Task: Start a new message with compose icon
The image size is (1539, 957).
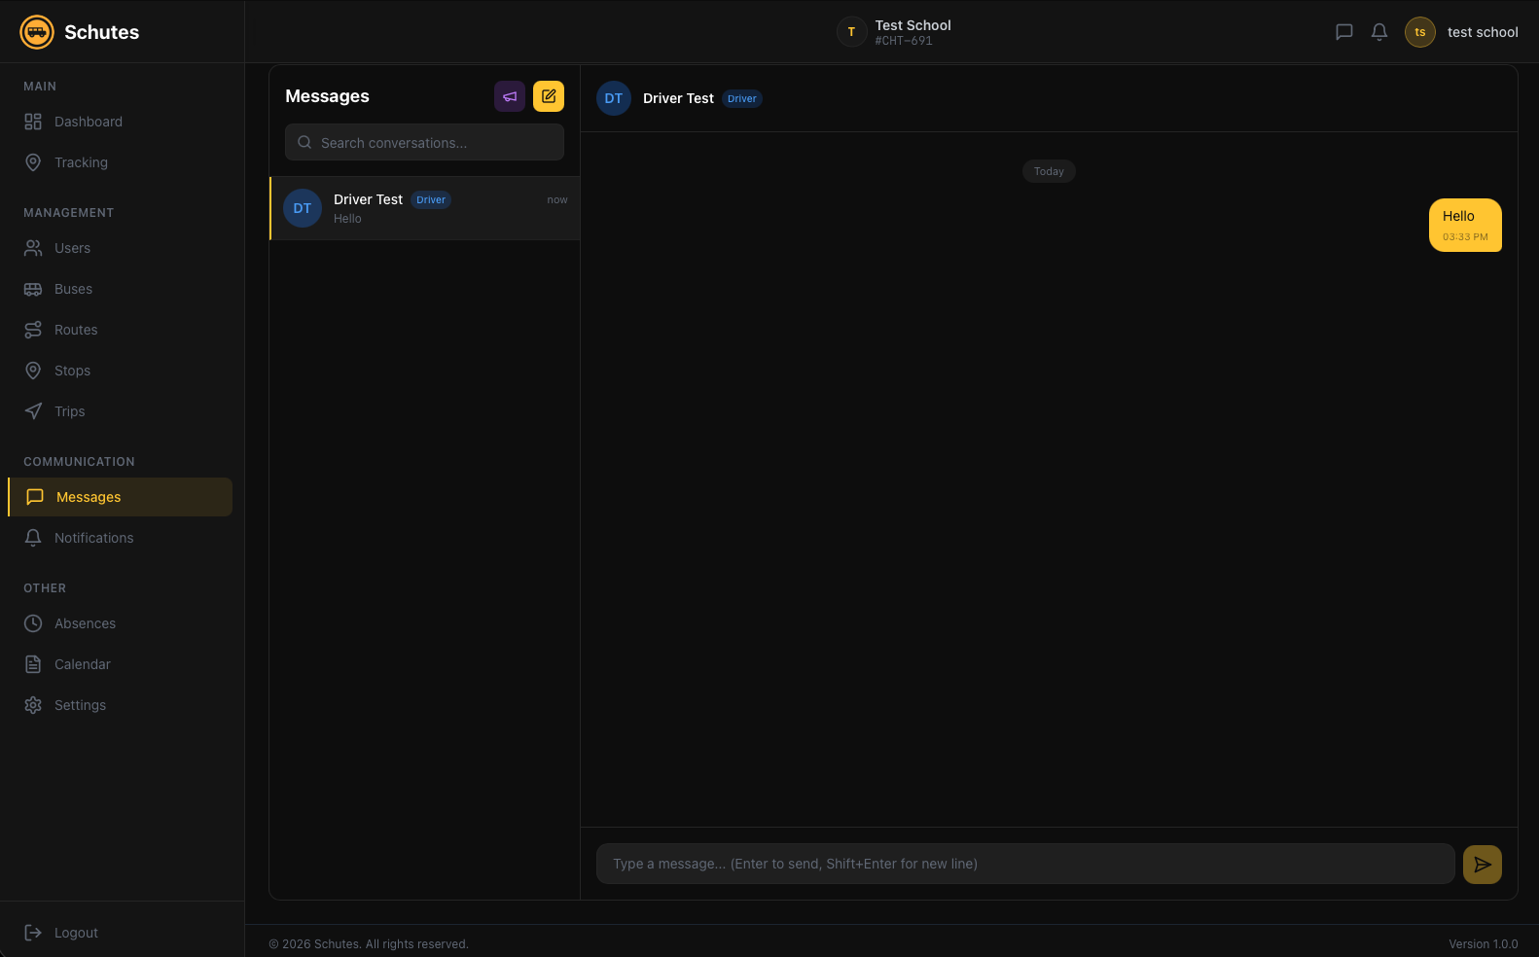Action: point(549,96)
